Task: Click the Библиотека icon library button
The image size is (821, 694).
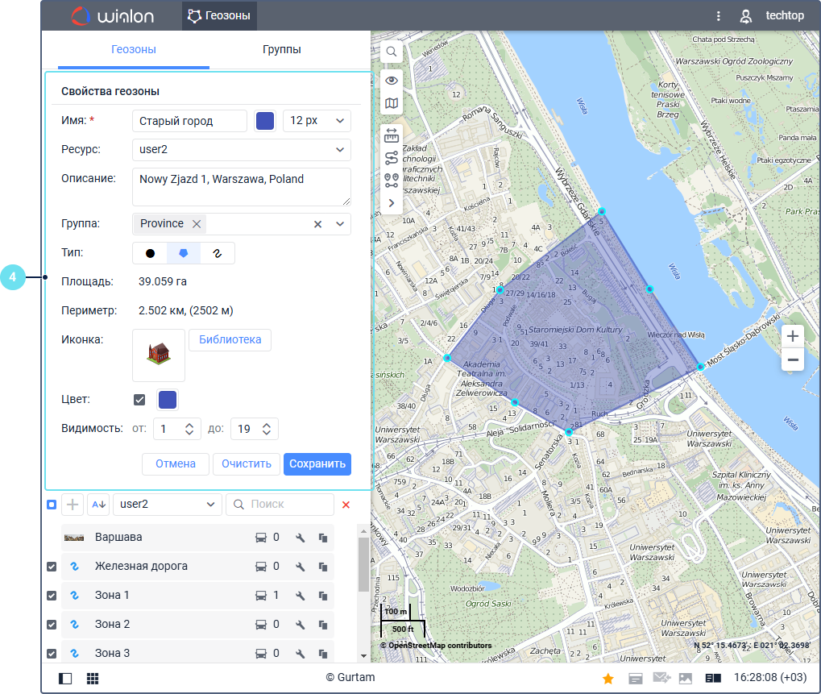Action: 230,340
